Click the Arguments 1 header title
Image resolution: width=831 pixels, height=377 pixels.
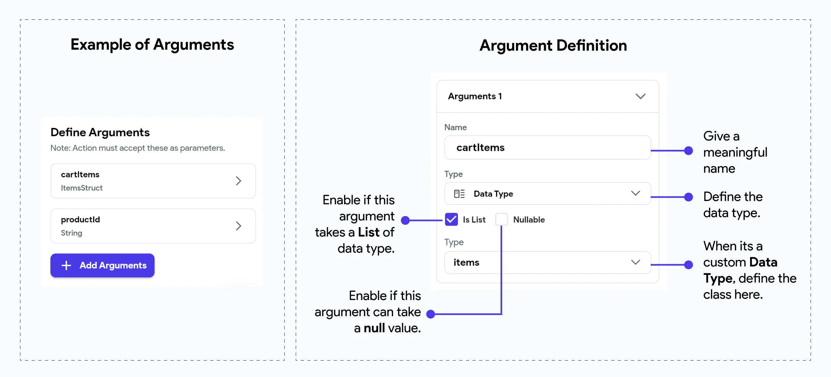coord(475,96)
